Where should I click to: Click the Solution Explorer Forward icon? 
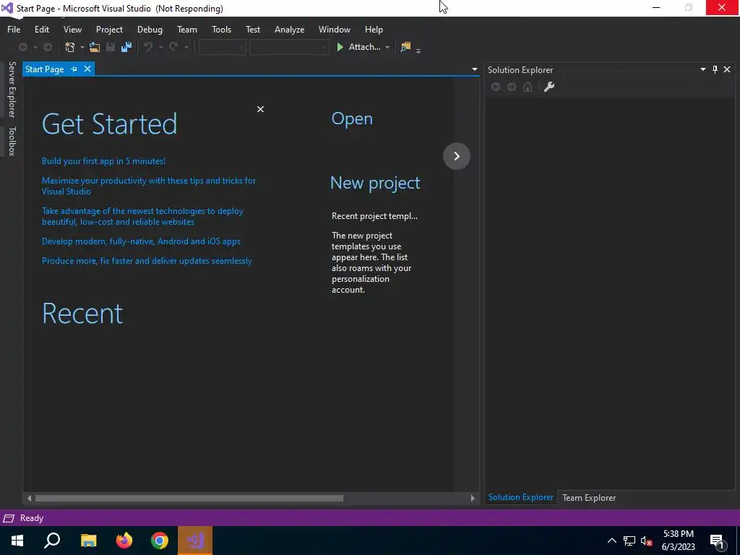pos(511,87)
